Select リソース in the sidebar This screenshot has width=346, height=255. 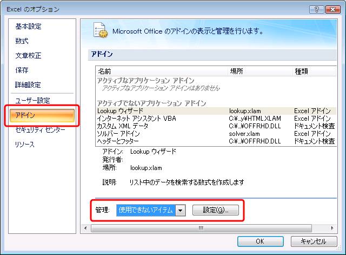[25, 145]
